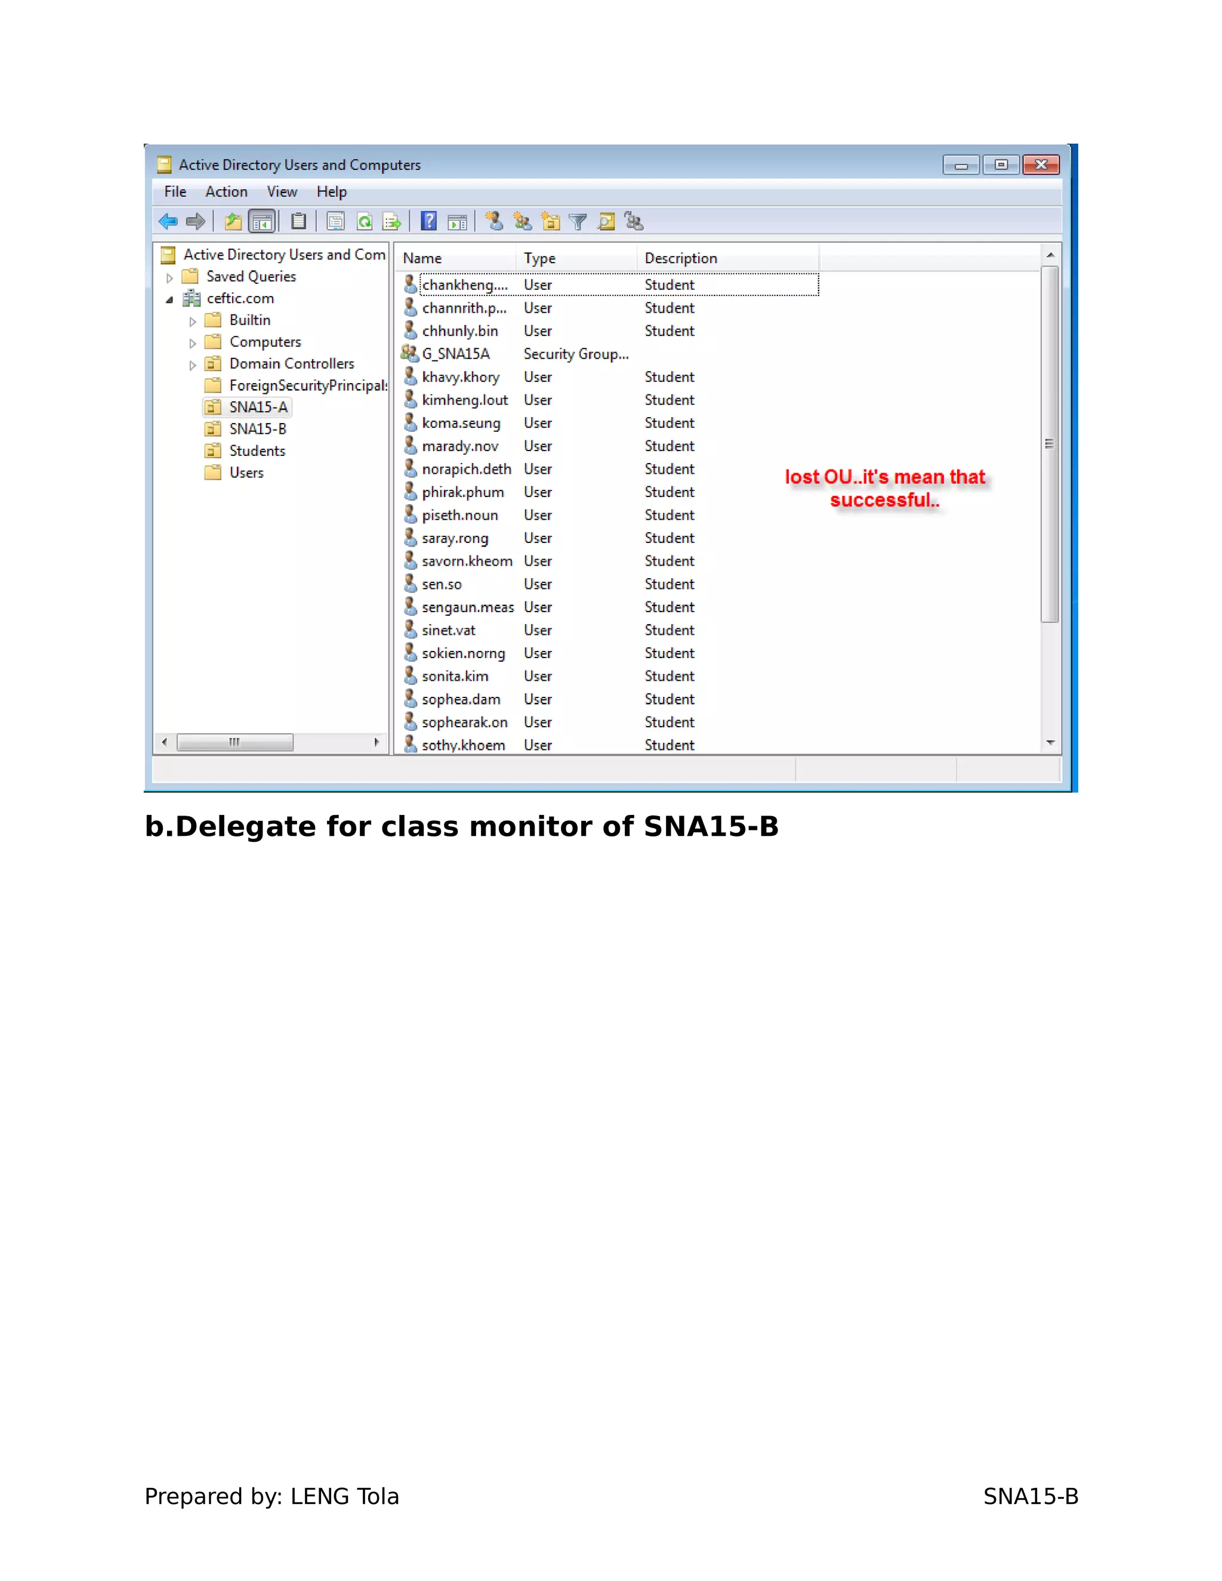Click Add to group toolbar icon
Viewport: 1222px width, 1581px height.
tap(634, 221)
